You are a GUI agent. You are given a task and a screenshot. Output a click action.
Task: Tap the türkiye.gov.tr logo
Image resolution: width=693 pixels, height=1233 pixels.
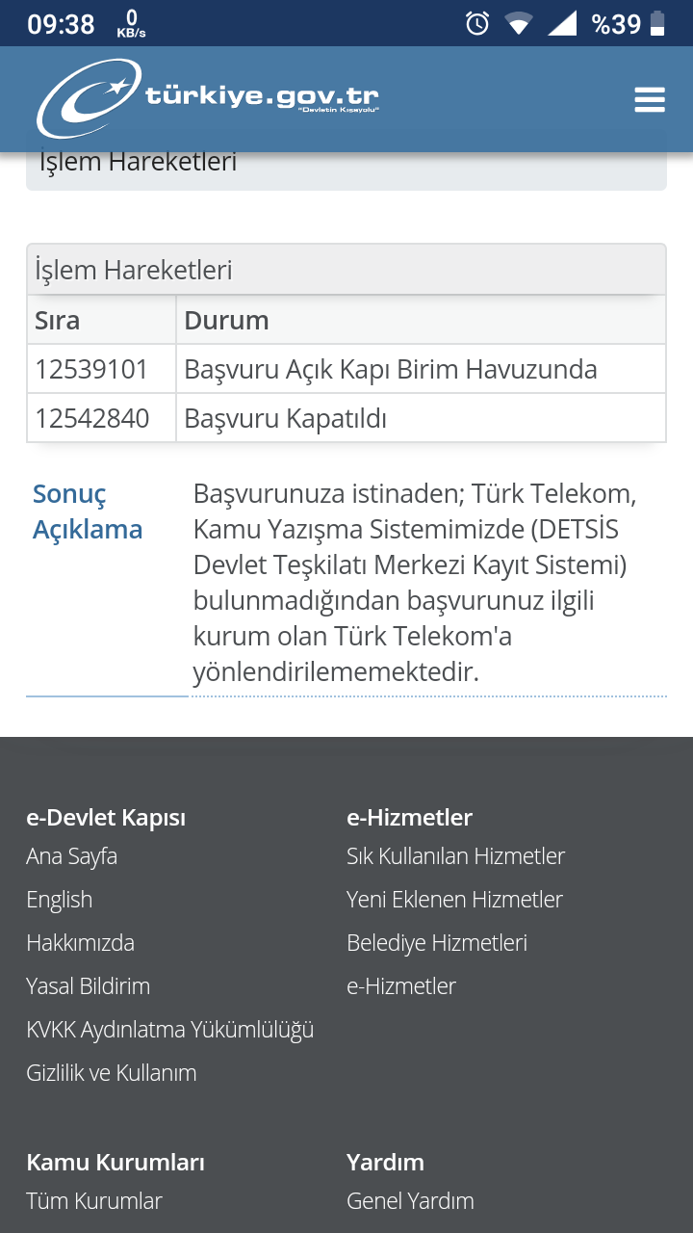(x=208, y=98)
